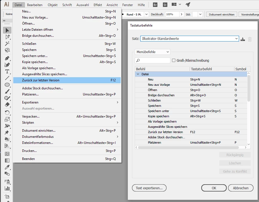Open the Stil dropdown arrow
The height and width of the screenshot is (202, 259).
200,14
